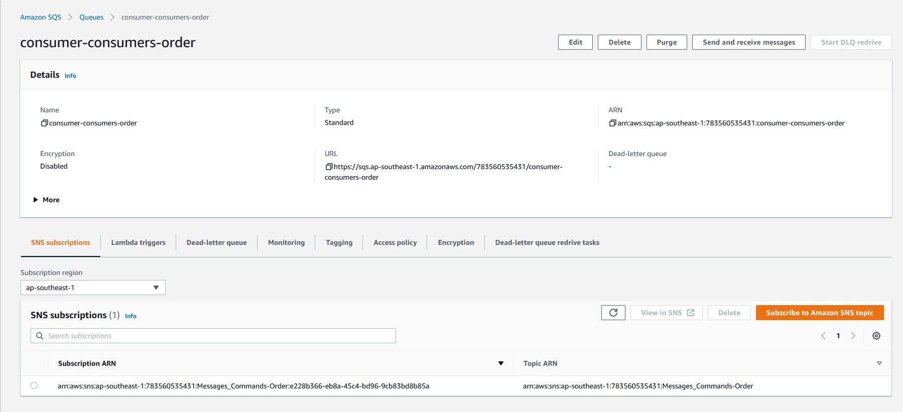Screen dimensions: 903x412
Task: Sort by Topic ARN arrow
Action: click(x=879, y=363)
